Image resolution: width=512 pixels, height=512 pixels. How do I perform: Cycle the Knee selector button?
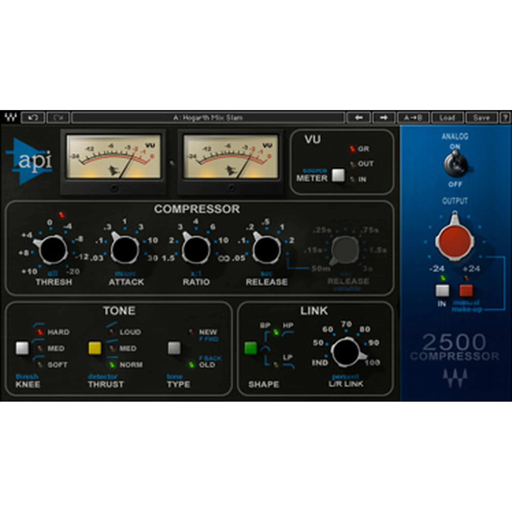[x=22, y=348]
